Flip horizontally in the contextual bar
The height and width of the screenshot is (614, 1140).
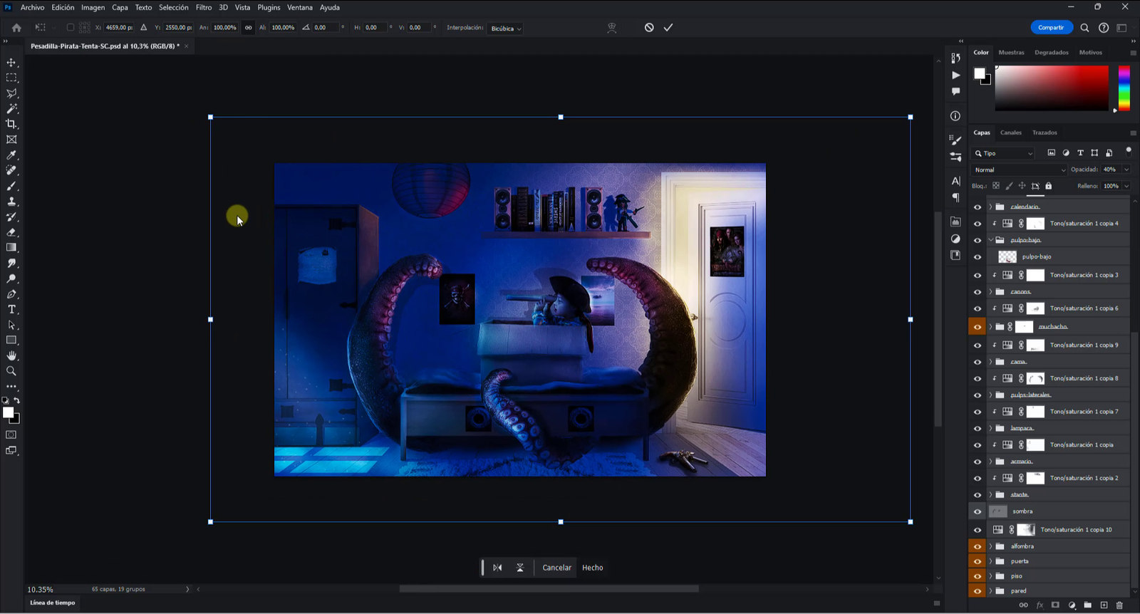[497, 568]
